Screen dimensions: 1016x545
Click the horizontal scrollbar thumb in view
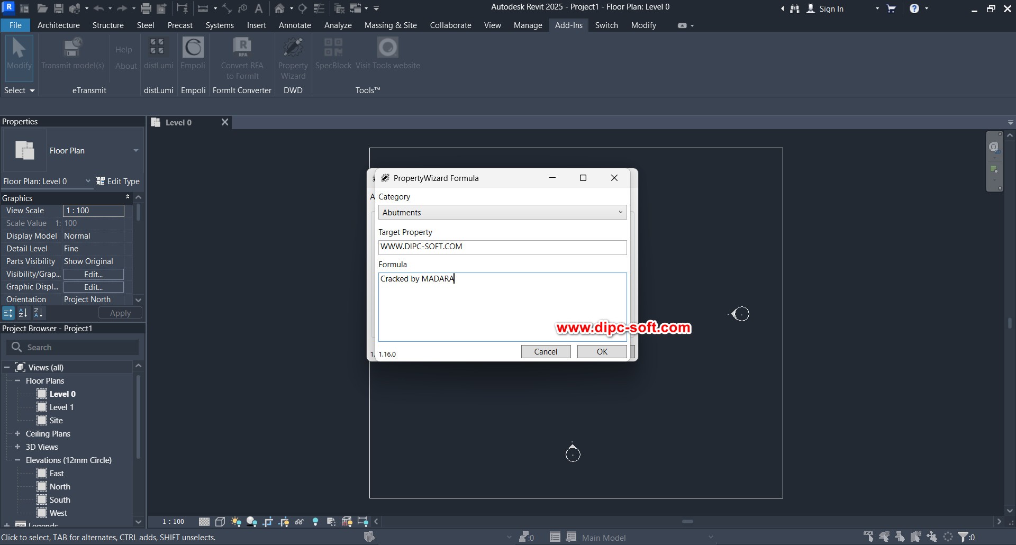687,522
